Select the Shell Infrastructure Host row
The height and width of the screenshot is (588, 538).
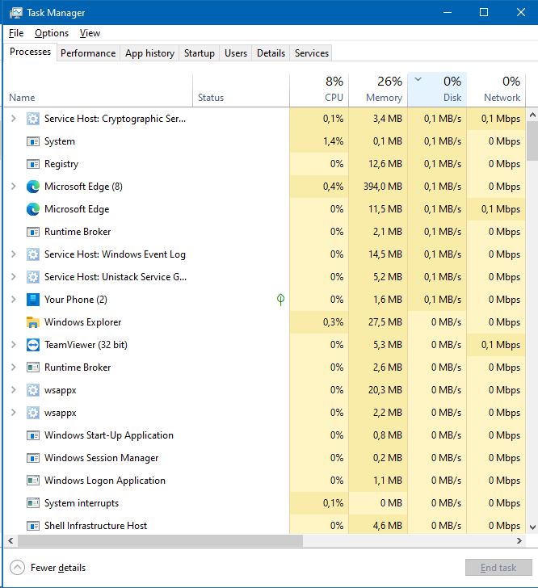265,526
